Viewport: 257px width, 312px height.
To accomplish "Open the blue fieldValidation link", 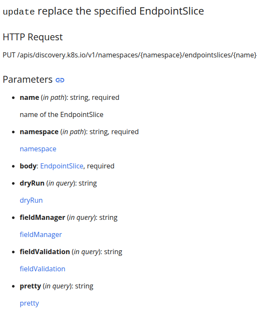I will 42,269.
